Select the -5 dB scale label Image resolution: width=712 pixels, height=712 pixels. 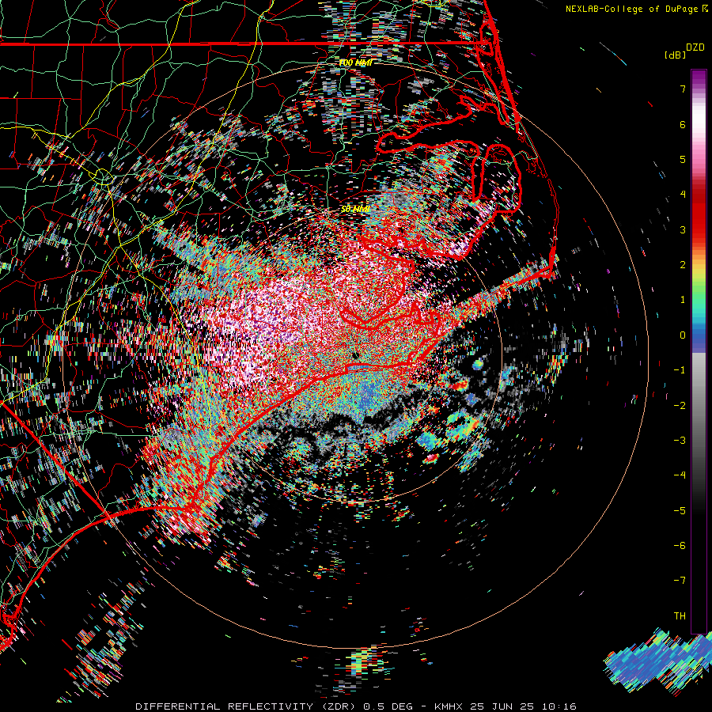tap(680, 511)
